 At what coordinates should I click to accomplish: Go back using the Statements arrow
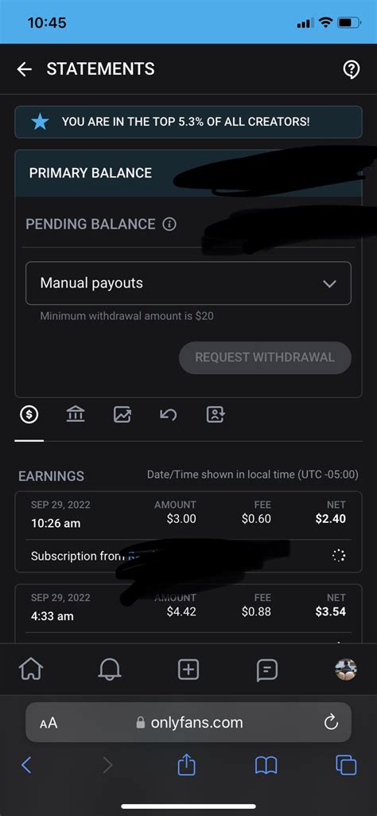tap(24, 69)
